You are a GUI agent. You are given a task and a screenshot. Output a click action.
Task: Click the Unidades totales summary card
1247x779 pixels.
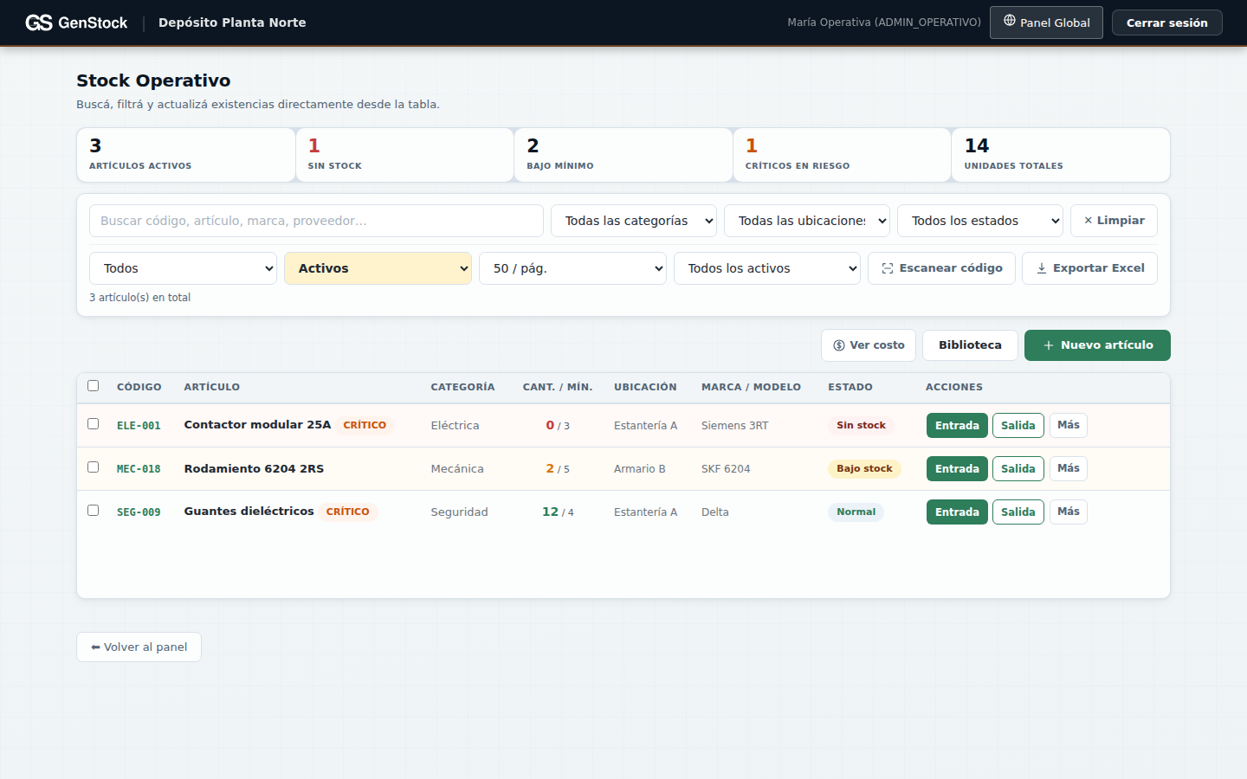click(1061, 155)
